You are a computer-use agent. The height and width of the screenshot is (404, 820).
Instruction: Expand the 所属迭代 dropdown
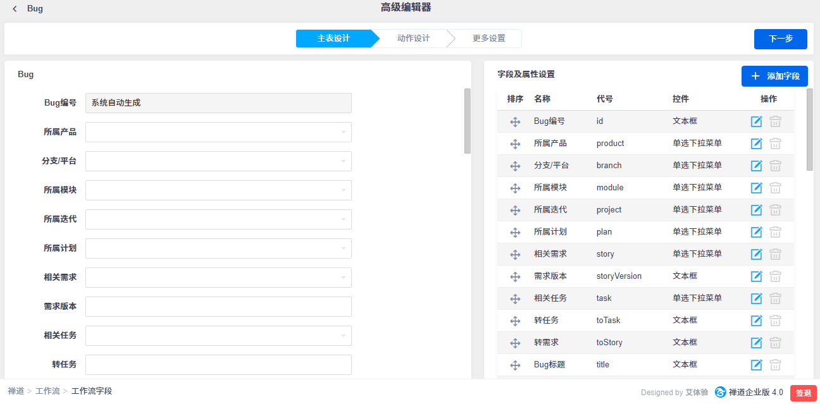(x=218, y=219)
